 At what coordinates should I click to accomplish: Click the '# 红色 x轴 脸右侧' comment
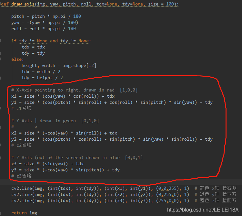pos(216,188)
